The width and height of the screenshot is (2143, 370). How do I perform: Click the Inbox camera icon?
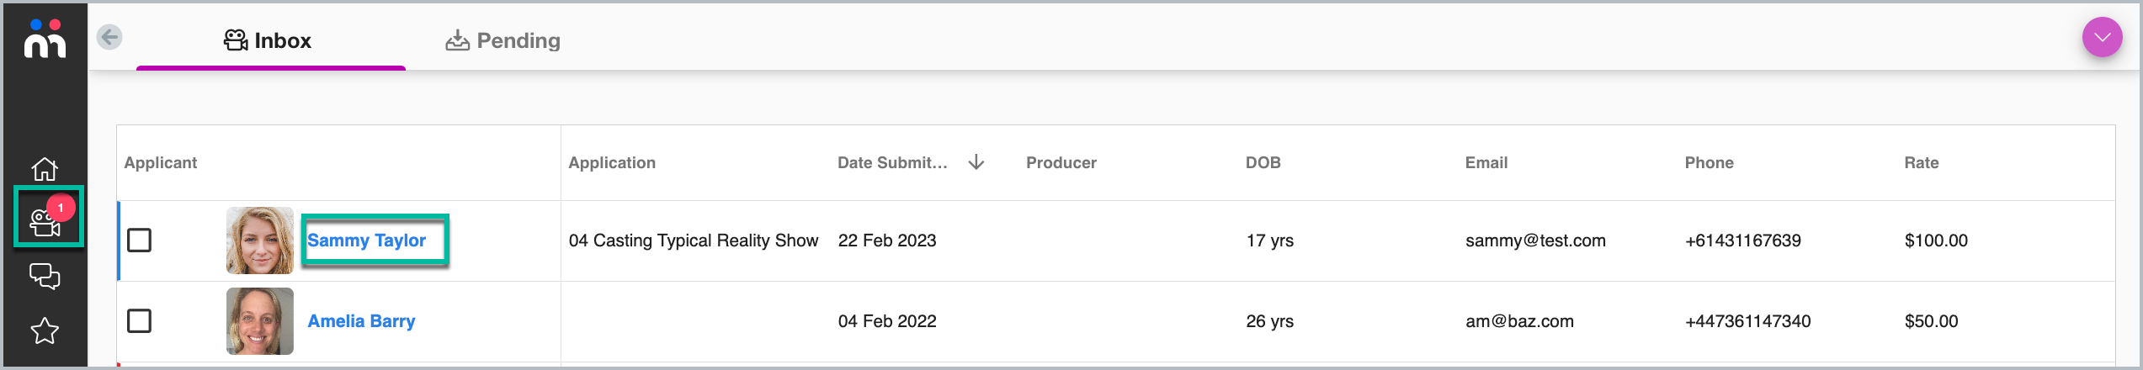point(236,40)
